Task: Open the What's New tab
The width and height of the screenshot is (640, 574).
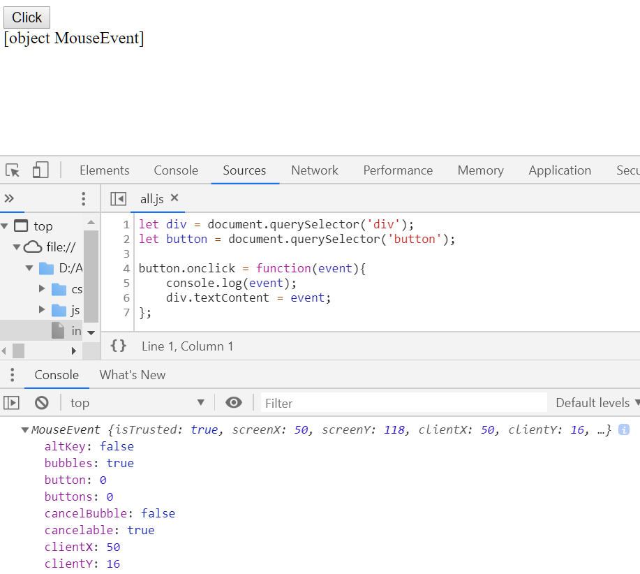Action: pyautogui.click(x=133, y=375)
